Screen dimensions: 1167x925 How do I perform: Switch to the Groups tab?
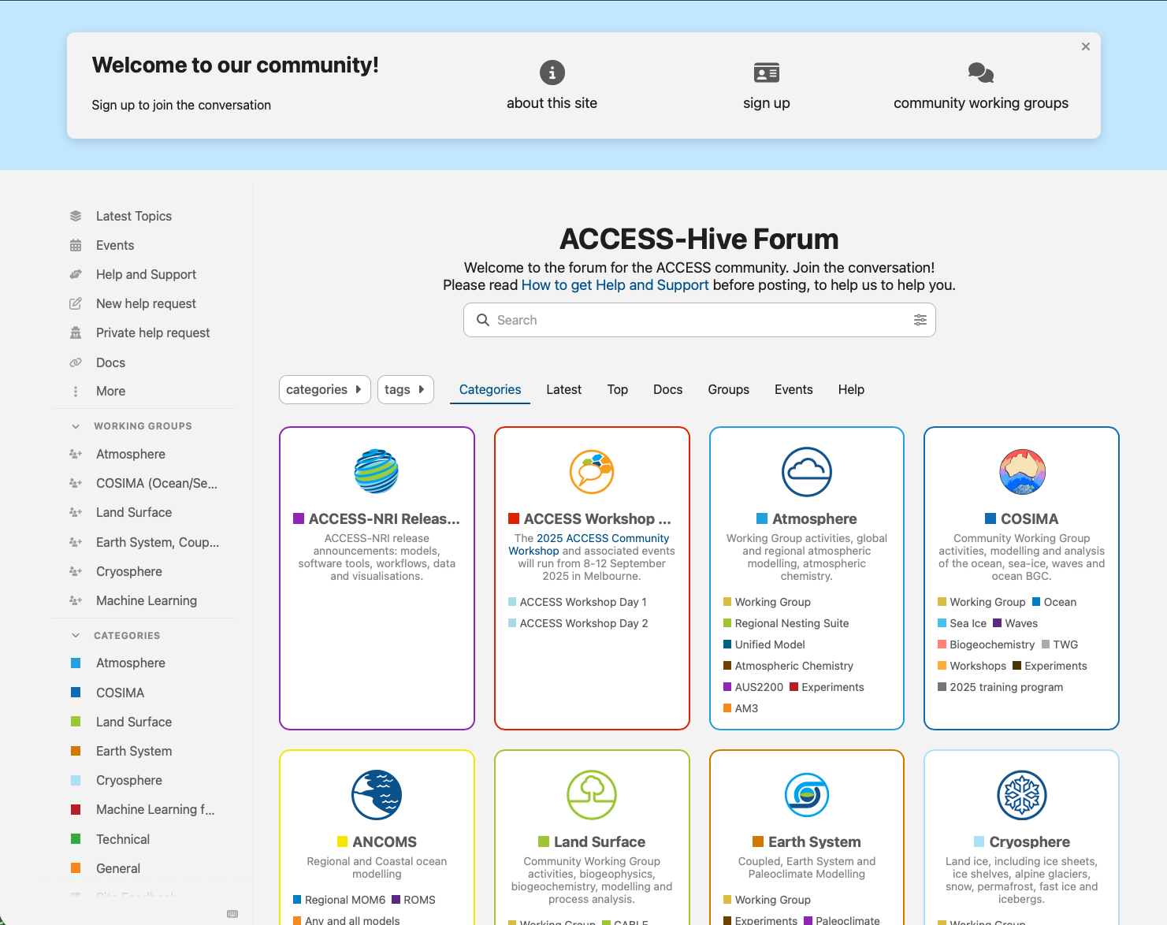[728, 389]
